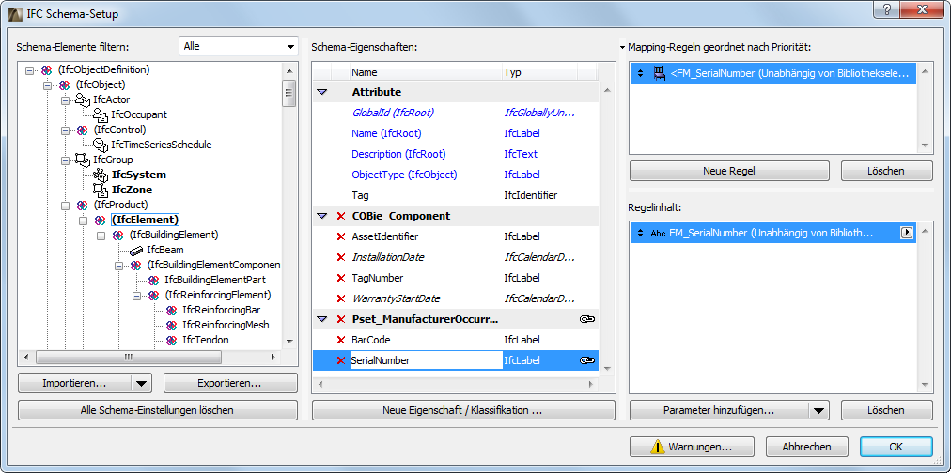Click the Neue Regel button
951x473 pixels.
pyautogui.click(x=729, y=171)
